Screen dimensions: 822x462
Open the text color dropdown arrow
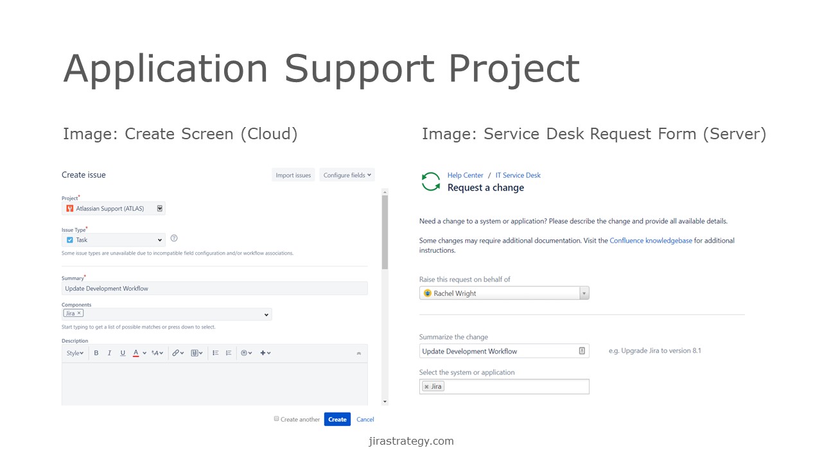pyautogui.click(x=144, y=353)
